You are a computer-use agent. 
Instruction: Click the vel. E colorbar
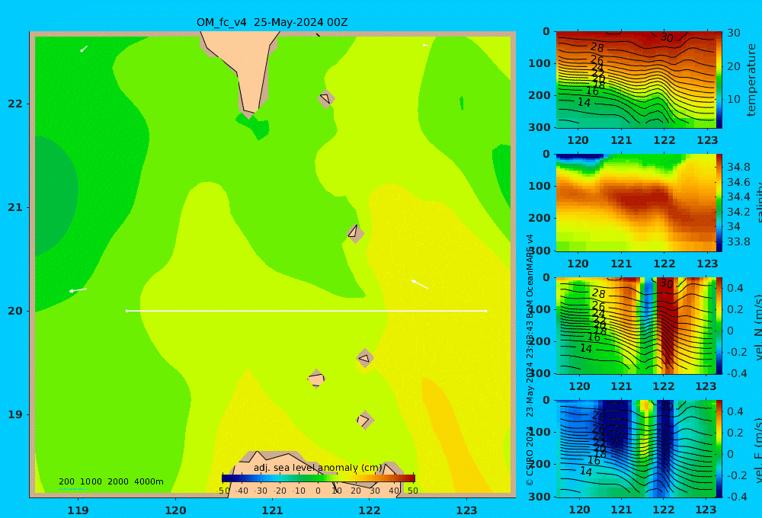coord(719,449)
